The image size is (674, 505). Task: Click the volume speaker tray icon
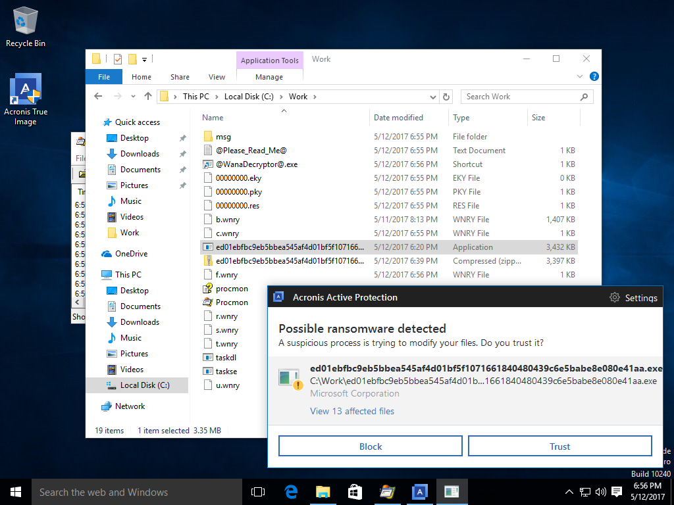[x=600, y=492]
